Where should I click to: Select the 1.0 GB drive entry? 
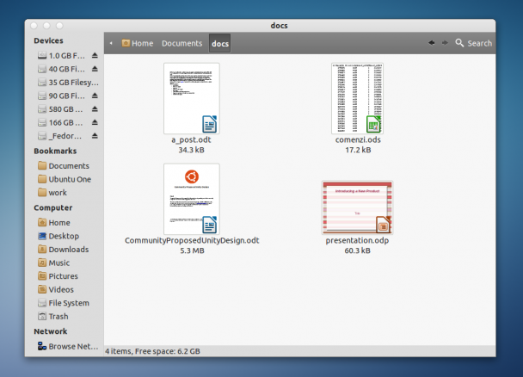pos(61,55)
